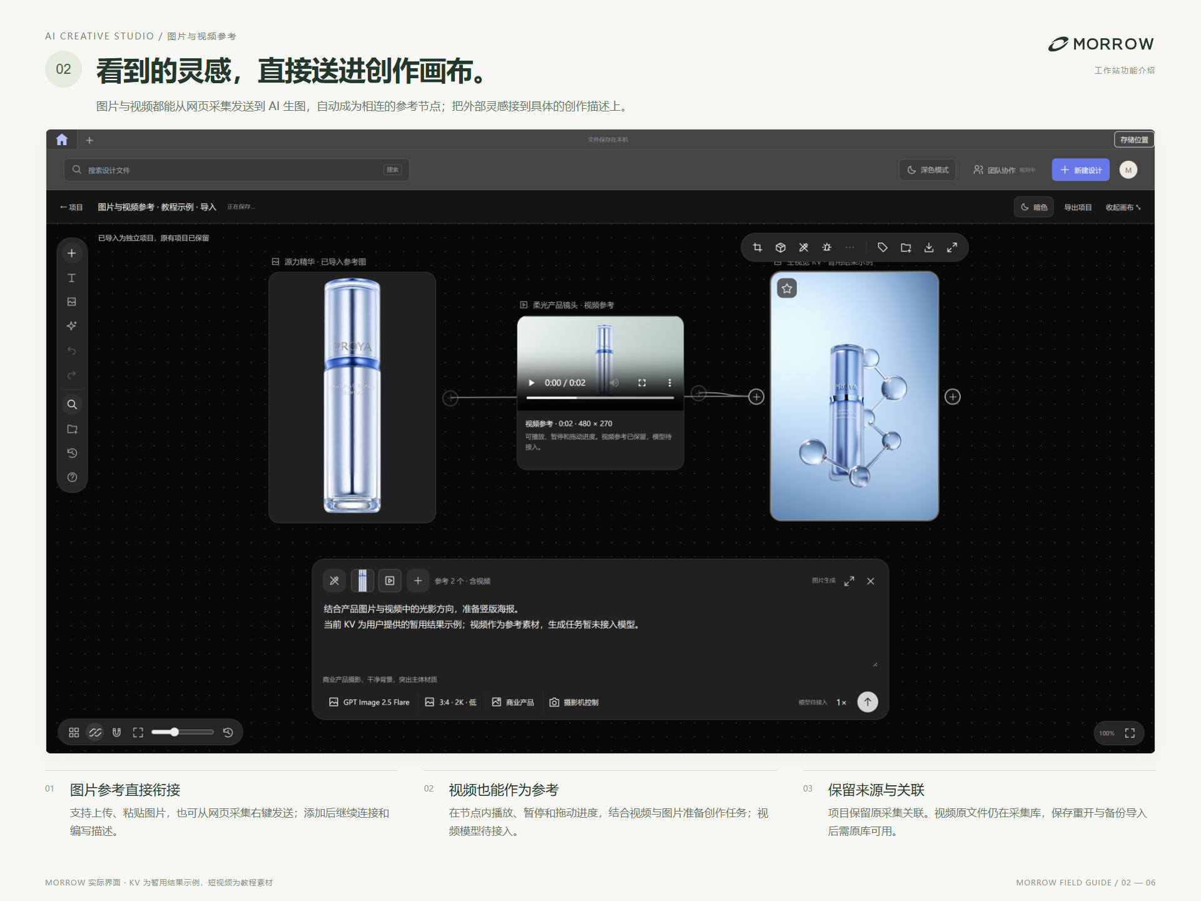Image resolution: width=1201 pixels, height=901 pixels.
Task: Open 摄影机控制 camera control
Action: coord(574,702)
